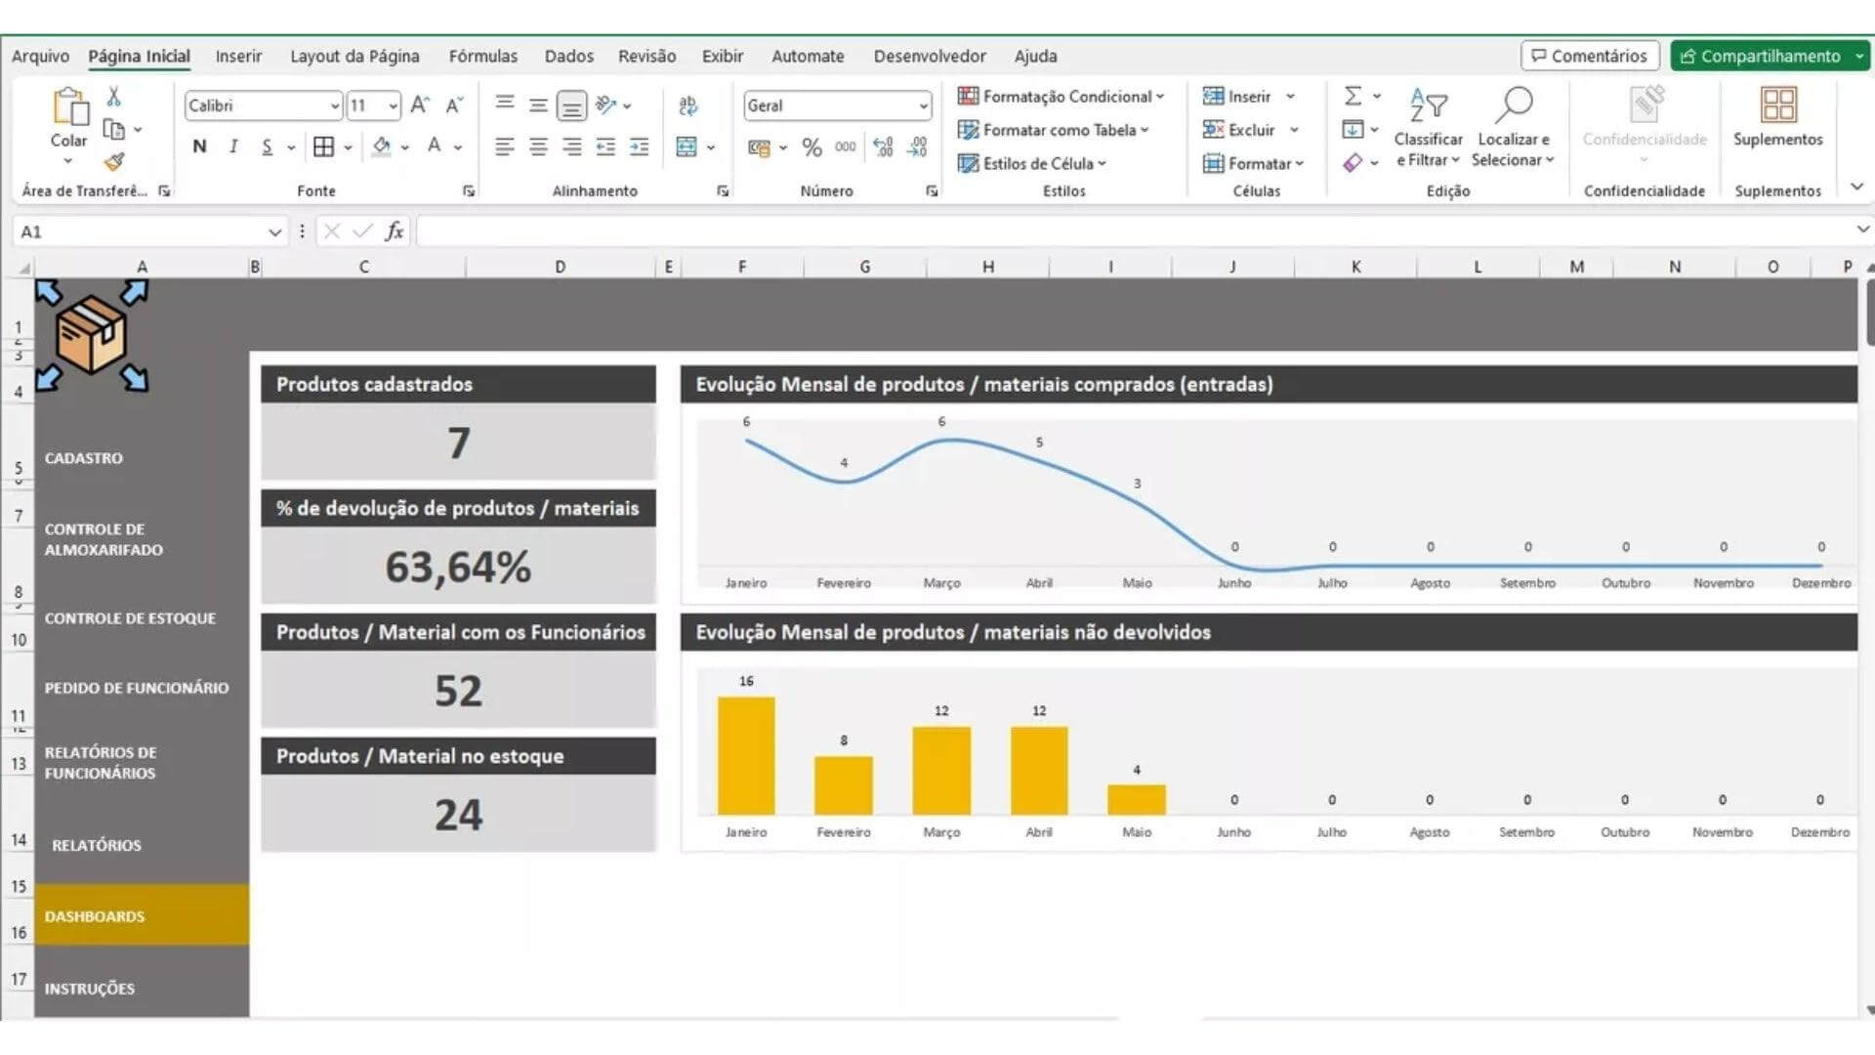
Task: Click the AutoSum sigma icon
Action: [1353, 97]
